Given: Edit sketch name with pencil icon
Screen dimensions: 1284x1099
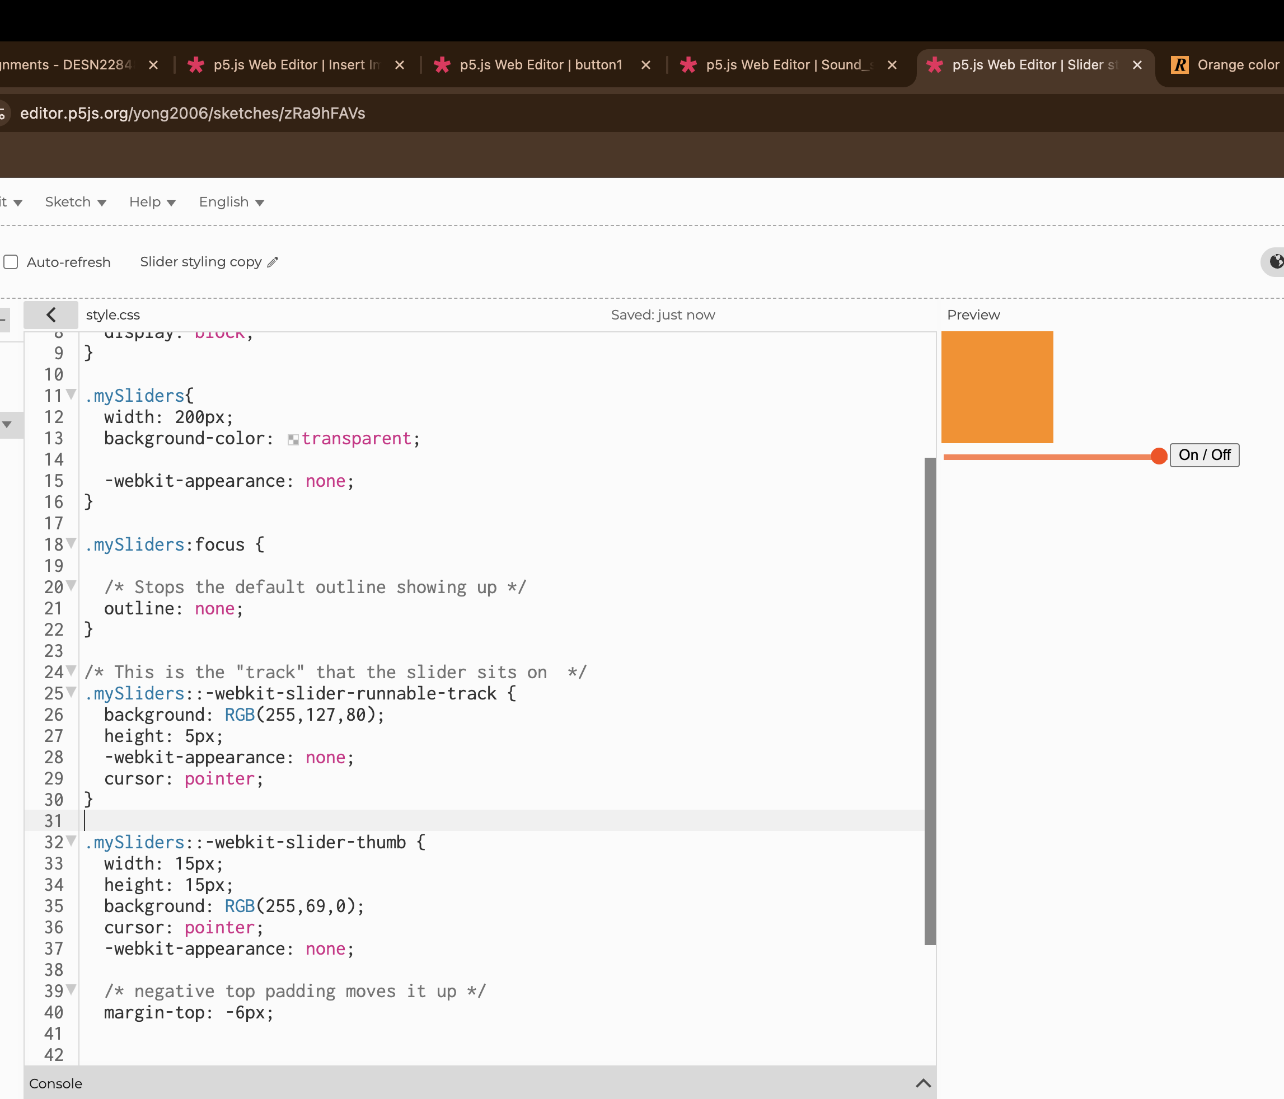Looking at the screenshot, I should point(273,262).
